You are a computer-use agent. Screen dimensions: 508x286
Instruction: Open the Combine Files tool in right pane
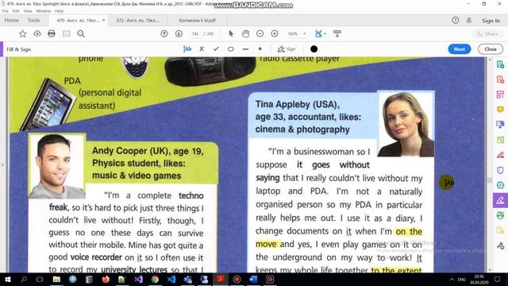pyautogui.click(x=500, y=125)
